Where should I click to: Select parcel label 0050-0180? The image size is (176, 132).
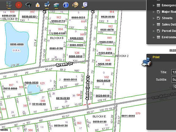click(x=100, y=122)
